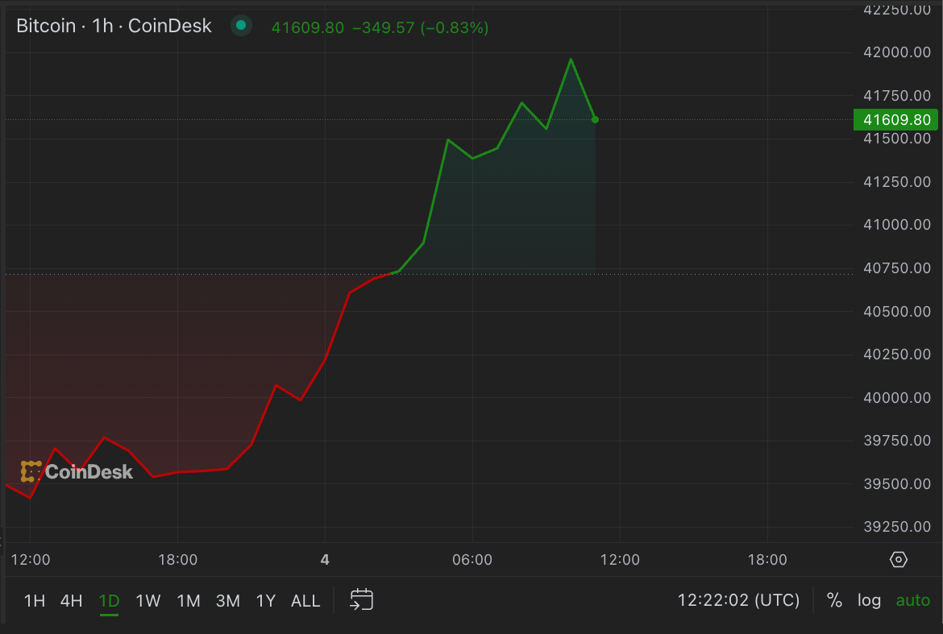Image resolution: width=943 pixels, height=634 pixels.
Task: Click the green 41609.80 price axis label
Action: tap(895, 118)
